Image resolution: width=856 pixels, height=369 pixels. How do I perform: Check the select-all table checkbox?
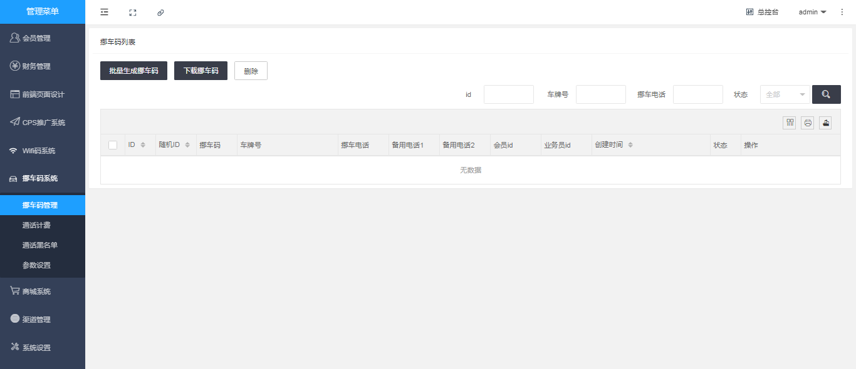point(113,145)
